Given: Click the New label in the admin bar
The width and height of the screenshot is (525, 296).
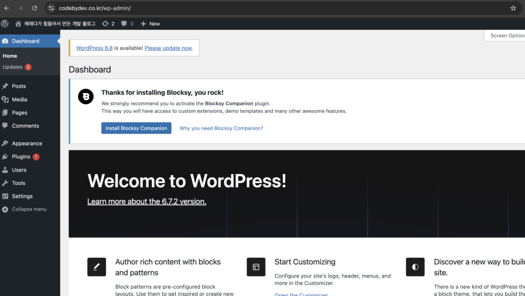Looking at the screenshot, I should [x=155, y=24].
